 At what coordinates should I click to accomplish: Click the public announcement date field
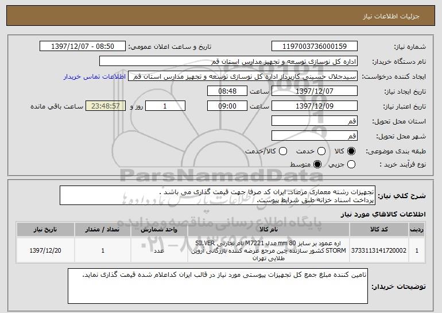click(x=83, y=47)
